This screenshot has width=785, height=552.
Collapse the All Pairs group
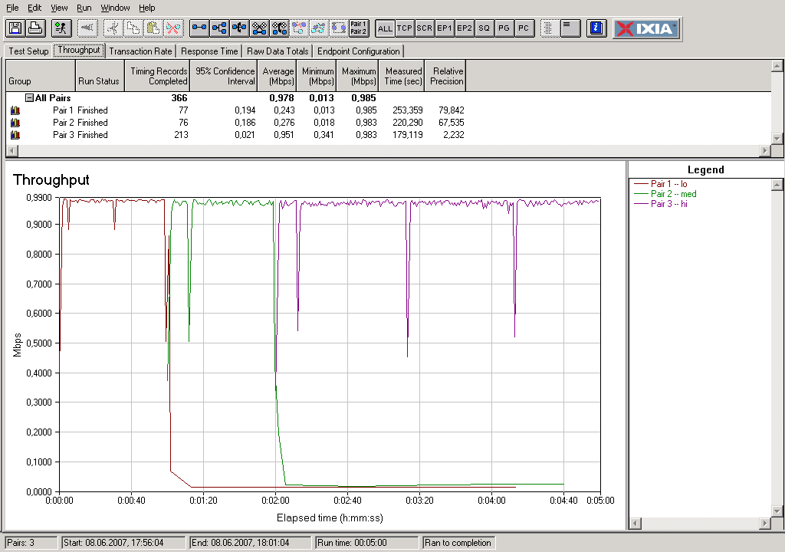29,98
